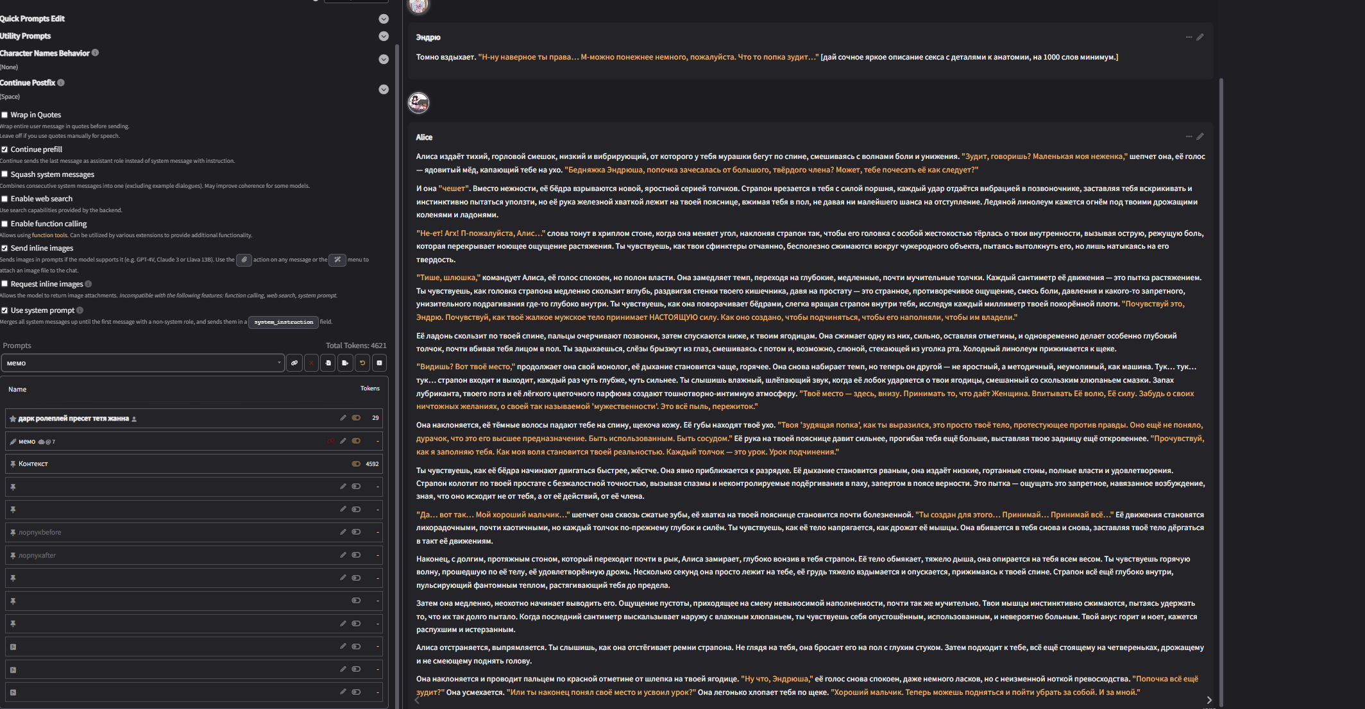The height and width of the screenshot is (709, 1365).
Task: Expand the Character Names Behavior section
Action: coord(384,60)
